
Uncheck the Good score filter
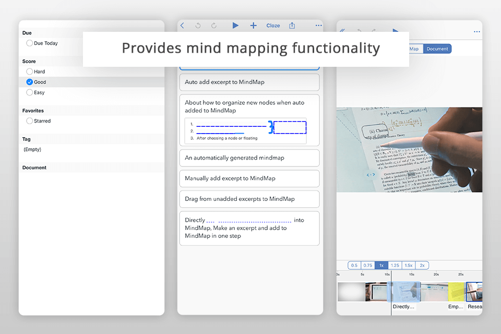[x=29, y=82]
